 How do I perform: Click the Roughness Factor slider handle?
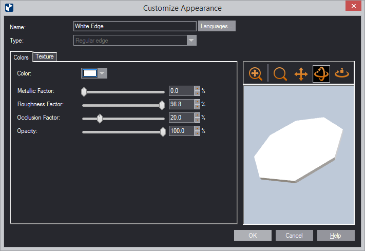162,105
